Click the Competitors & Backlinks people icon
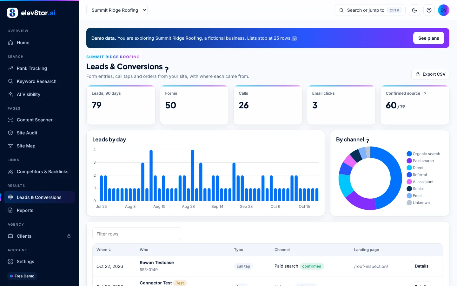 [x=10, y=172]
